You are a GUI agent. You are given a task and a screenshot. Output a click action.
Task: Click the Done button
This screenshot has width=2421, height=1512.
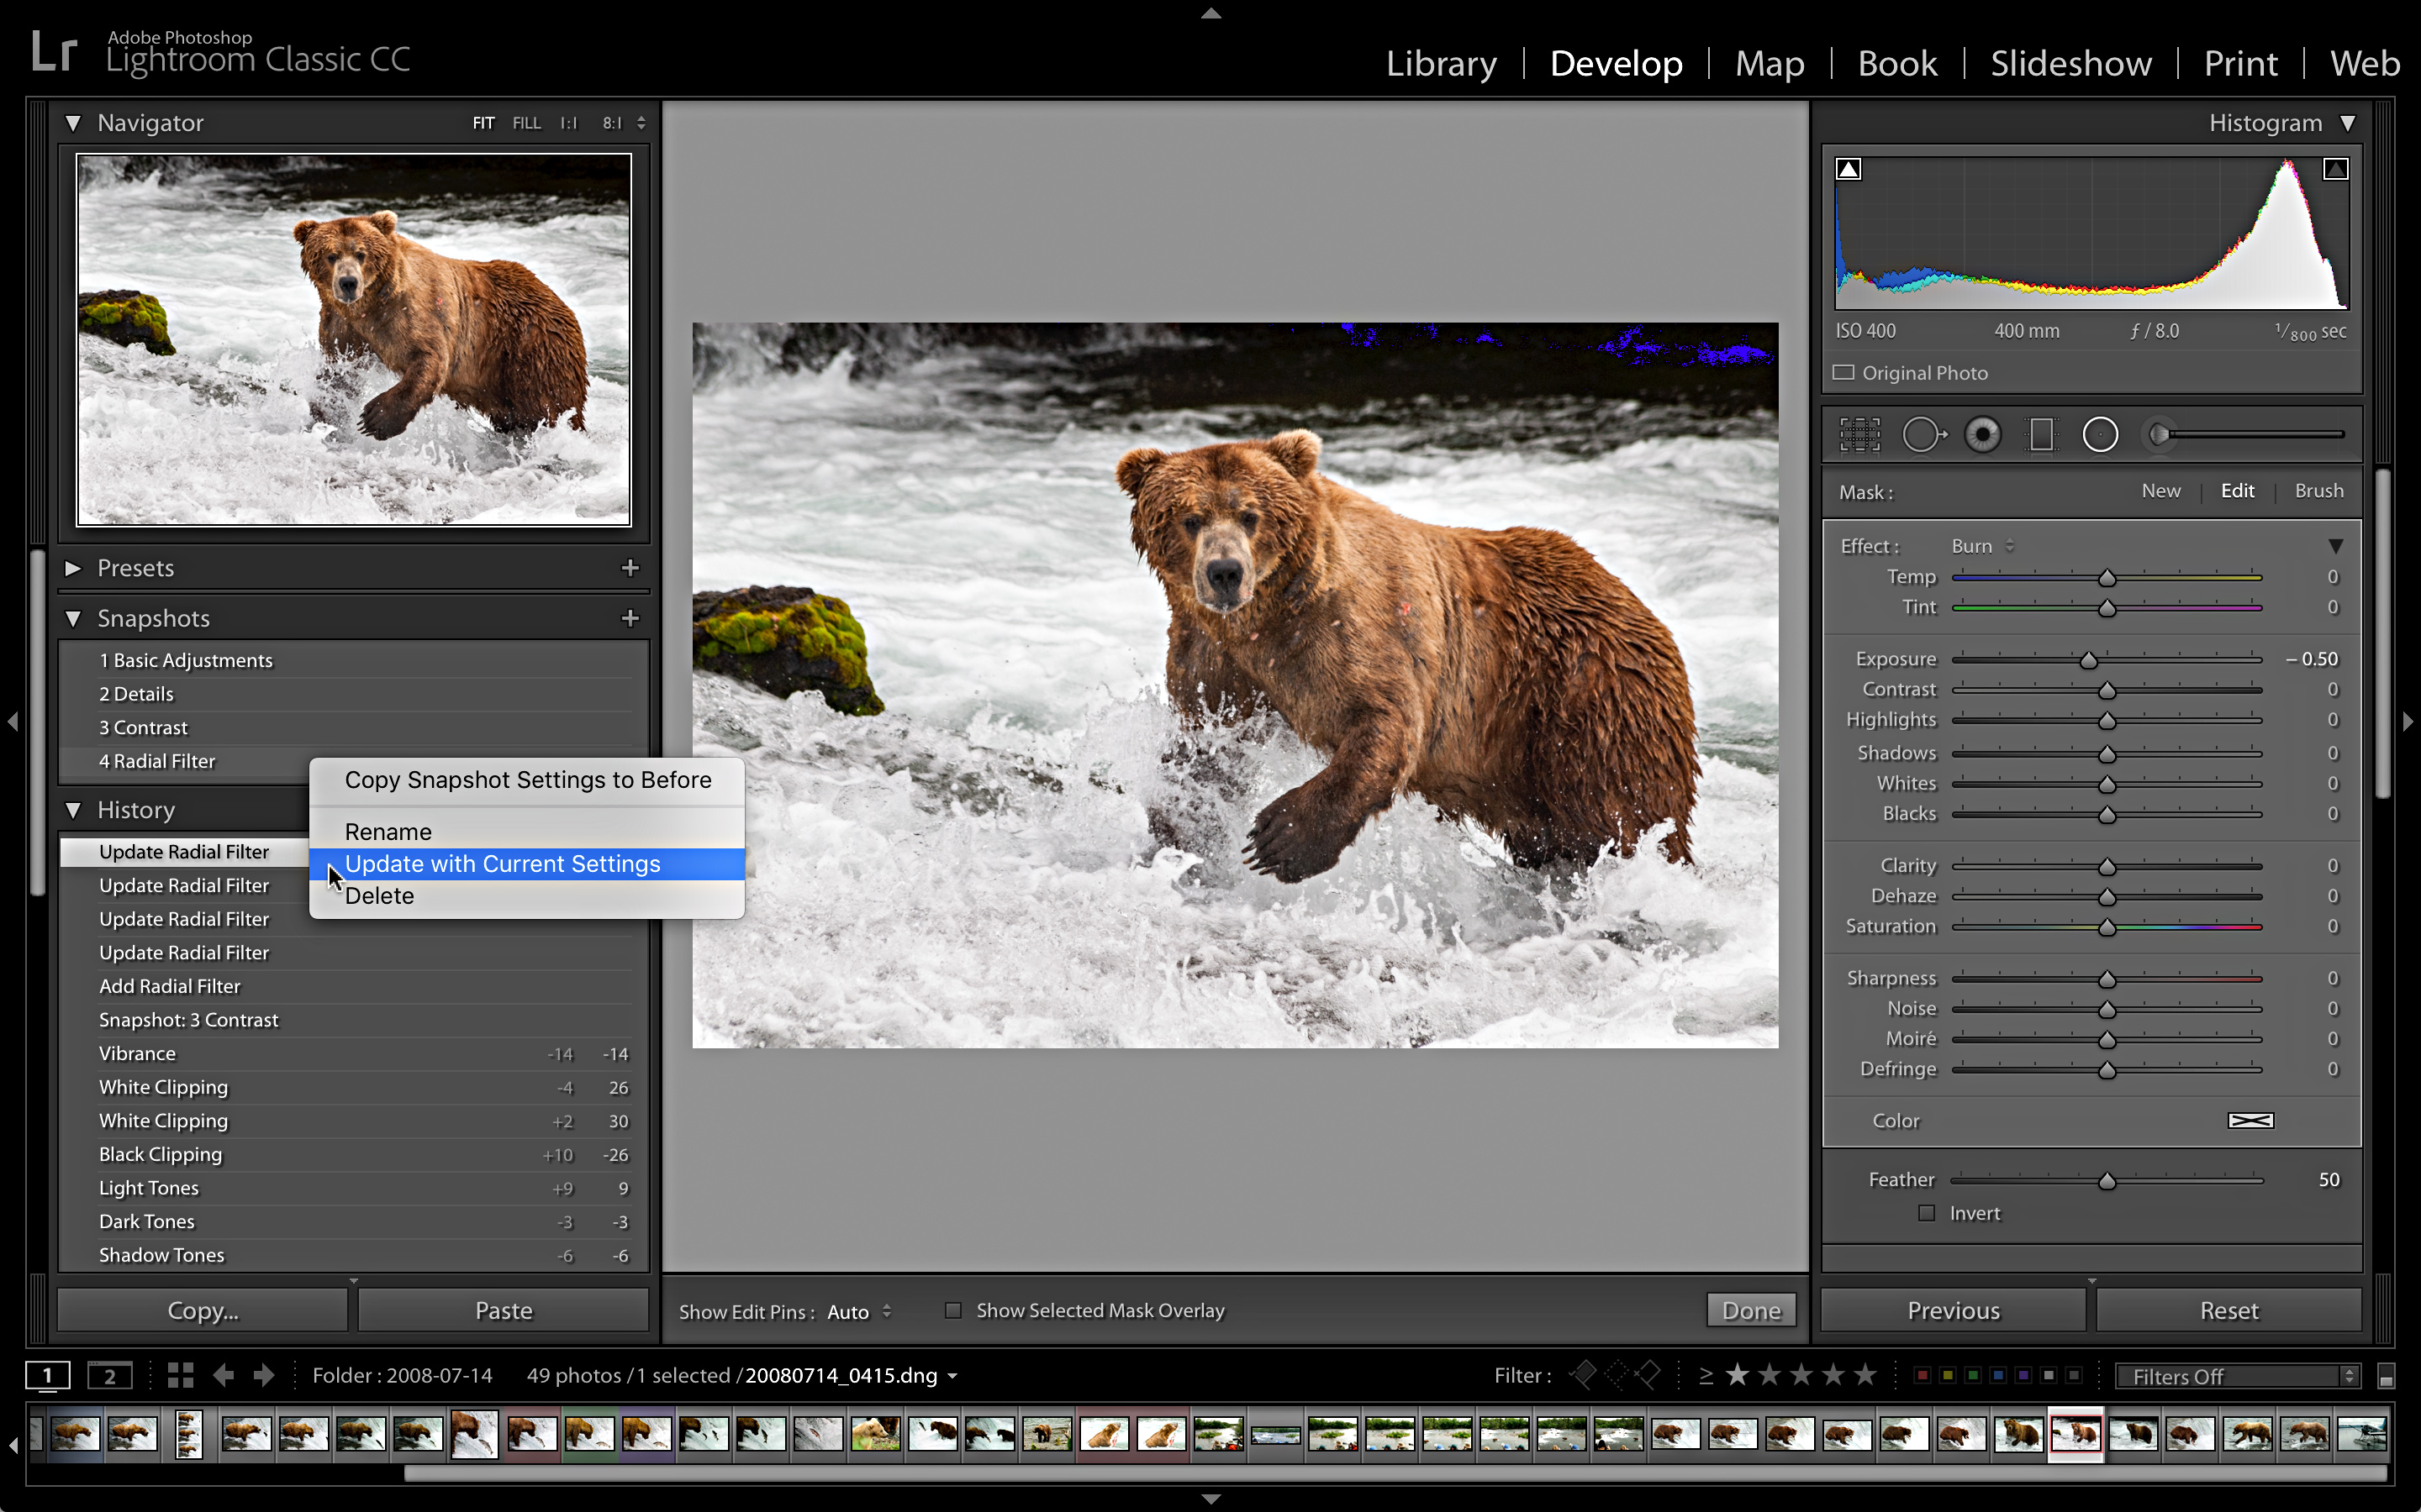1751,1309
